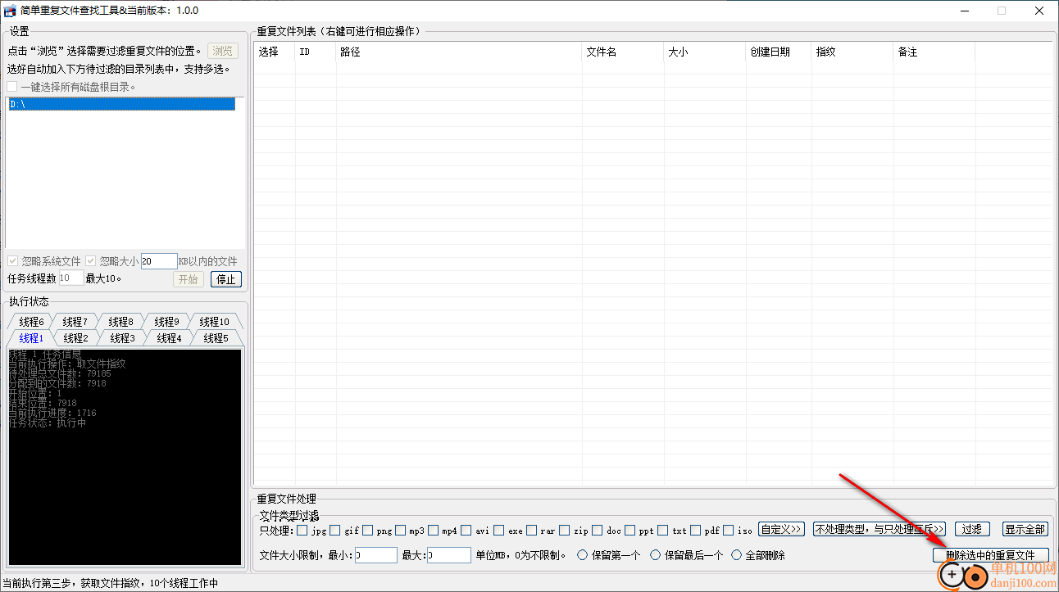
Task: Expand the 不处理类型，与只处理互斥>> button
Action: point(879,530)
